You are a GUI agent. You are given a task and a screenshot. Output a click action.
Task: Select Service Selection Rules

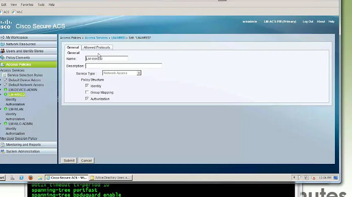coord(25,75)
